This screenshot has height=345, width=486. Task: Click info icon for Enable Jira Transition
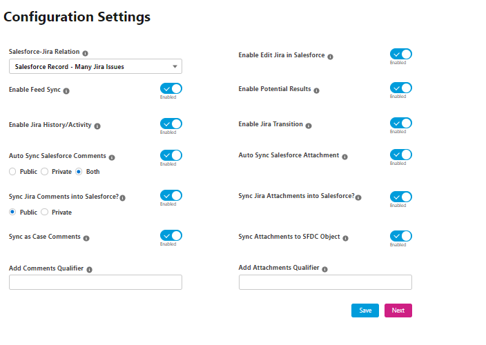click(309, 126)
